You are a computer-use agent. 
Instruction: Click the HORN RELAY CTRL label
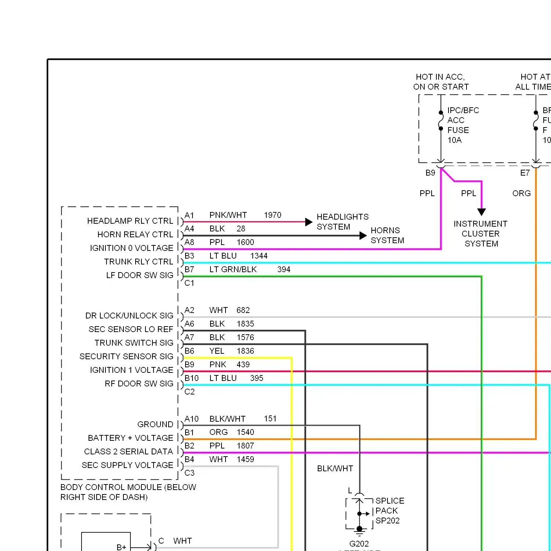(x=135, y=234)
